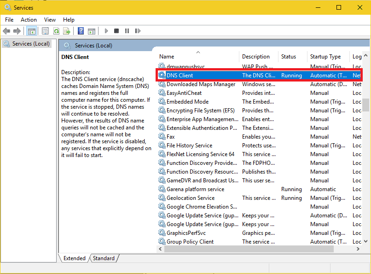Click the Garena platform service gear icon
Viewport: 371px width, 274px height.
[162, 189]
